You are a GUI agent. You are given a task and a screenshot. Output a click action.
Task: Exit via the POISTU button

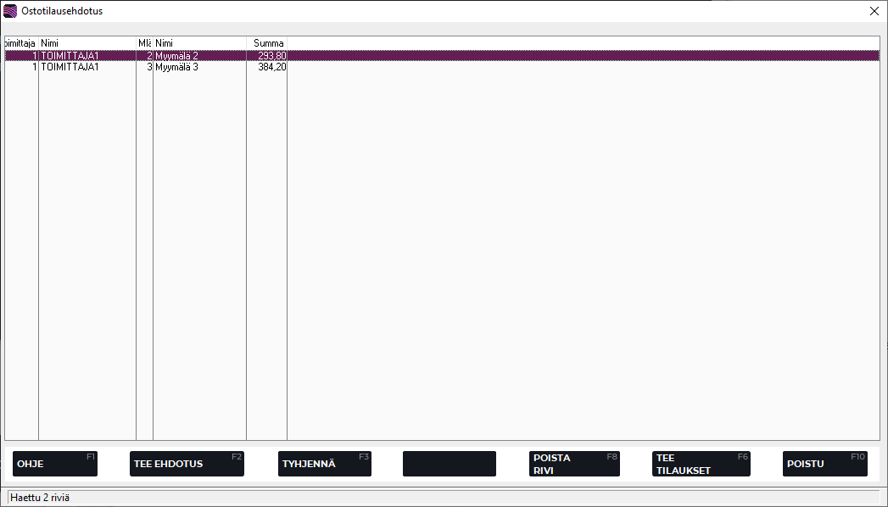(824, 464)
